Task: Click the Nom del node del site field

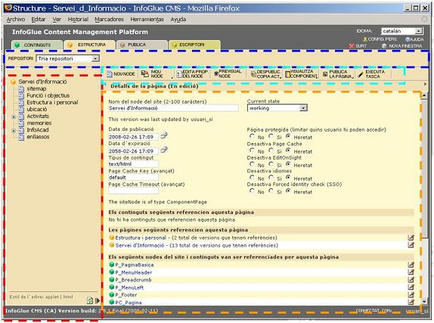Action: coord(173,108)
